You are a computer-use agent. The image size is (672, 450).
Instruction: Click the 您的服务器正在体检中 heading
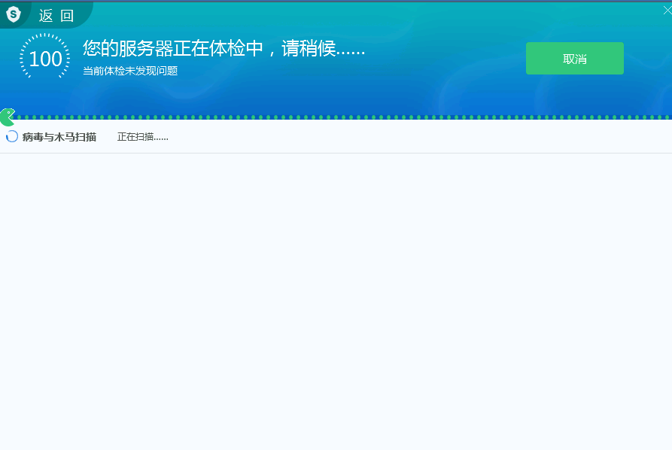(x=172, y=49)
